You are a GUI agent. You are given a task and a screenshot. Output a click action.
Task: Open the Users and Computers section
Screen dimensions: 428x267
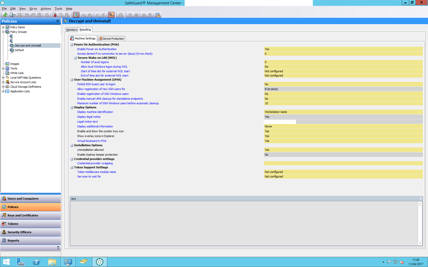click(x=31, y=199)
